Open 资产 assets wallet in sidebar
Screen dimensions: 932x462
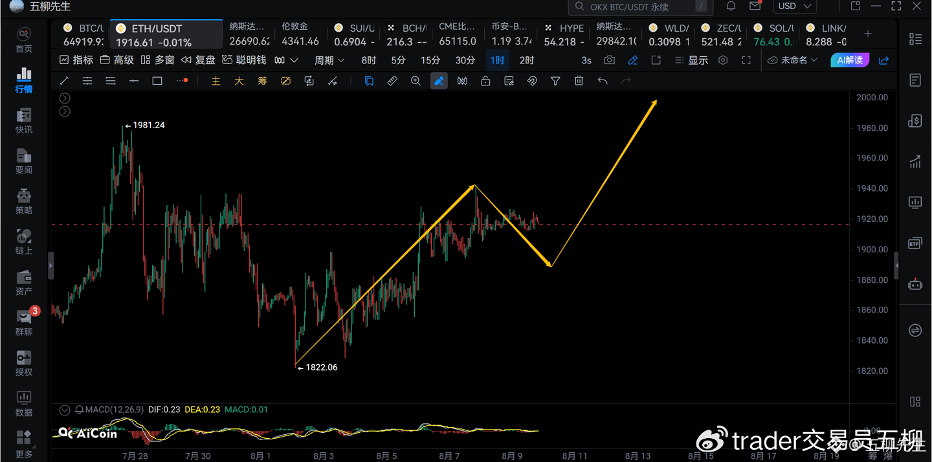[24, 283]
